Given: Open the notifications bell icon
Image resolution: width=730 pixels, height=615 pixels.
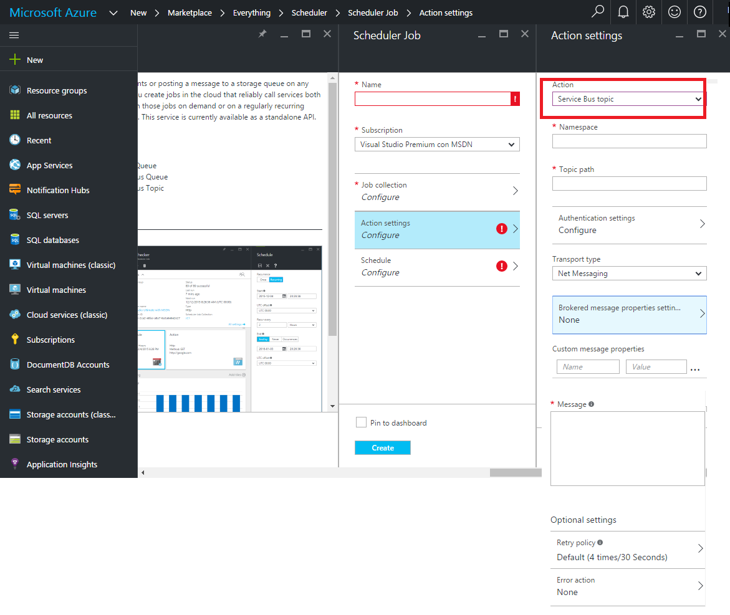Looking at the screenshot, I should (x=623, y=12).
